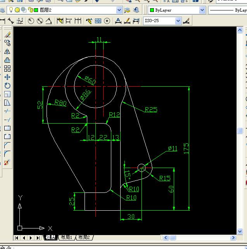
Task: Select the Mirror tool
Action: point(7,52)
